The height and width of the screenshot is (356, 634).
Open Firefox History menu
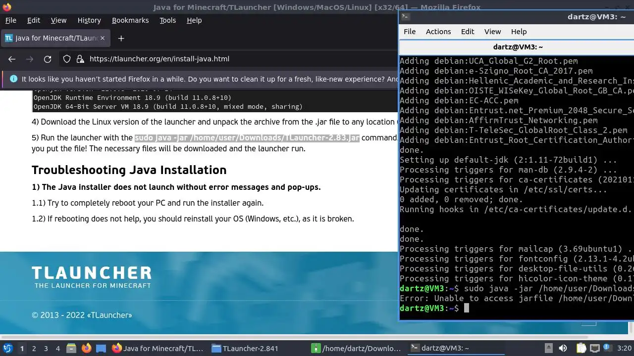[89, 20]
